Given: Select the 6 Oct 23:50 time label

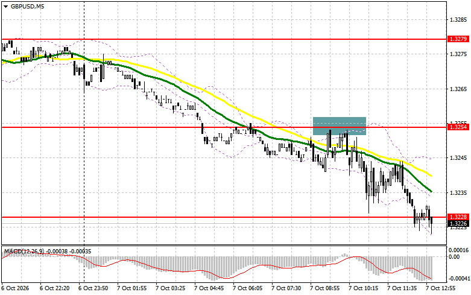Looking at the screenshot, I should (x=93, y=288).
